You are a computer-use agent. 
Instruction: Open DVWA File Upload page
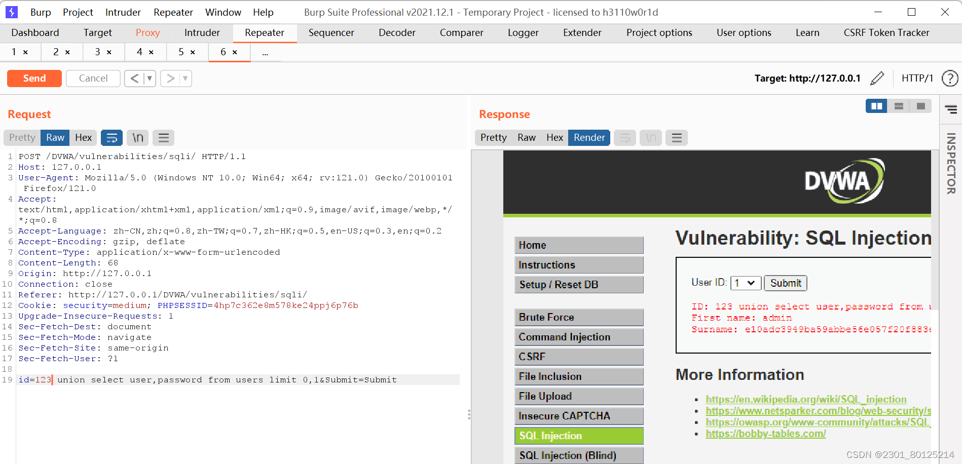click(x=579, y=396)
